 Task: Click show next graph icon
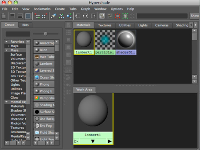[x=44, y=16]
